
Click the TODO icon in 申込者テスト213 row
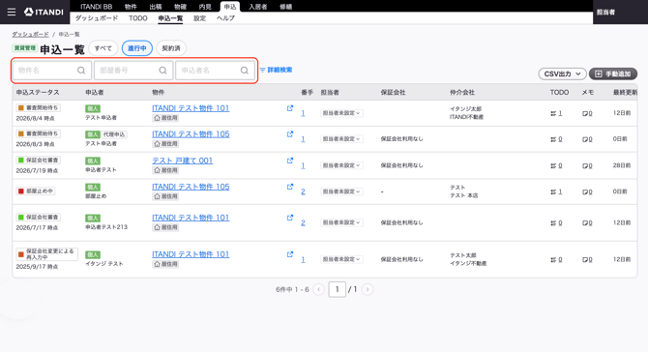[x=553, y=223]
